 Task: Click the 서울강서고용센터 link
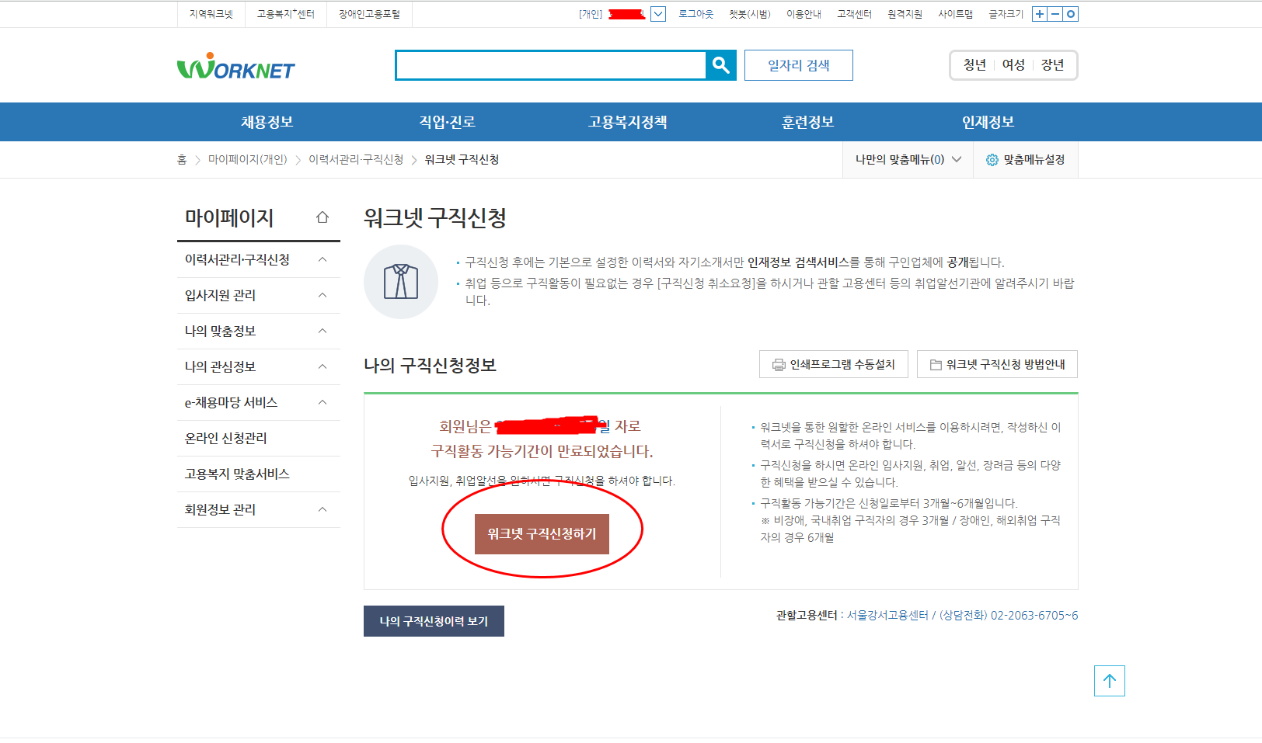(887, 615)
